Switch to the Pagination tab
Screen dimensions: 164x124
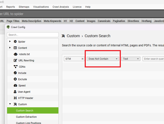119,21
